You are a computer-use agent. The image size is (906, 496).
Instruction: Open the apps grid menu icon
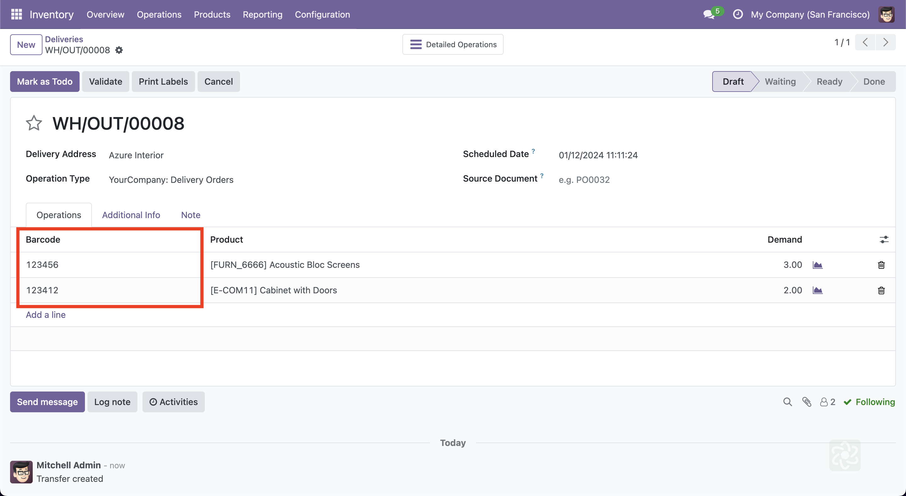pyautogui.click(x=17, y=14)
